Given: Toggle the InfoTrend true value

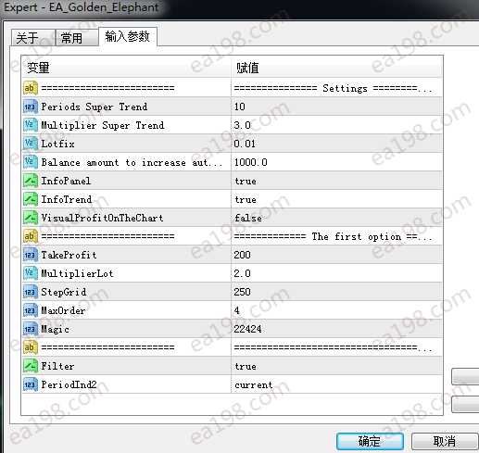Looking at the screenshot, I should 336,199.
